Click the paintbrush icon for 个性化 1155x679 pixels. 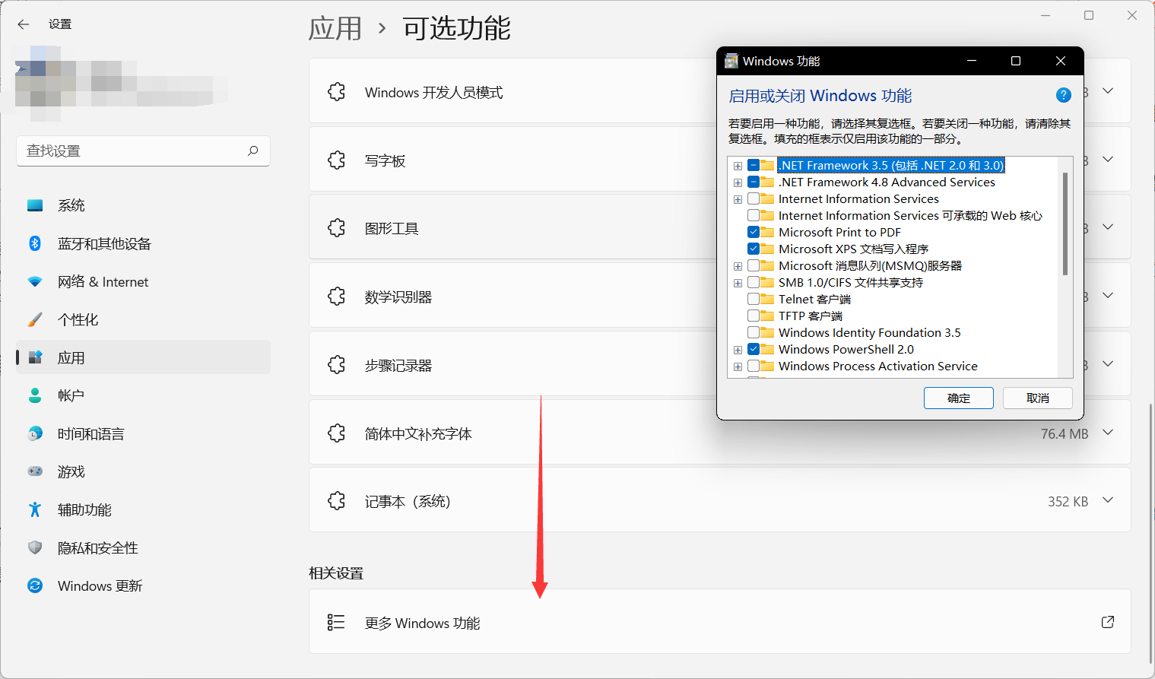(x=35, y=319)
